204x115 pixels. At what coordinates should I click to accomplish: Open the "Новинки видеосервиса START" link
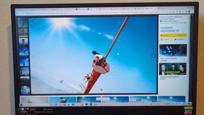(x=169, y=78)
